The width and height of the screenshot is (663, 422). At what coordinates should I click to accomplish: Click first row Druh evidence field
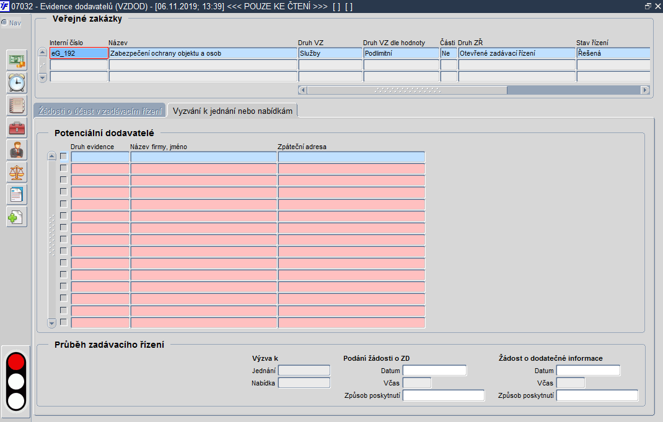coord(100,157)
